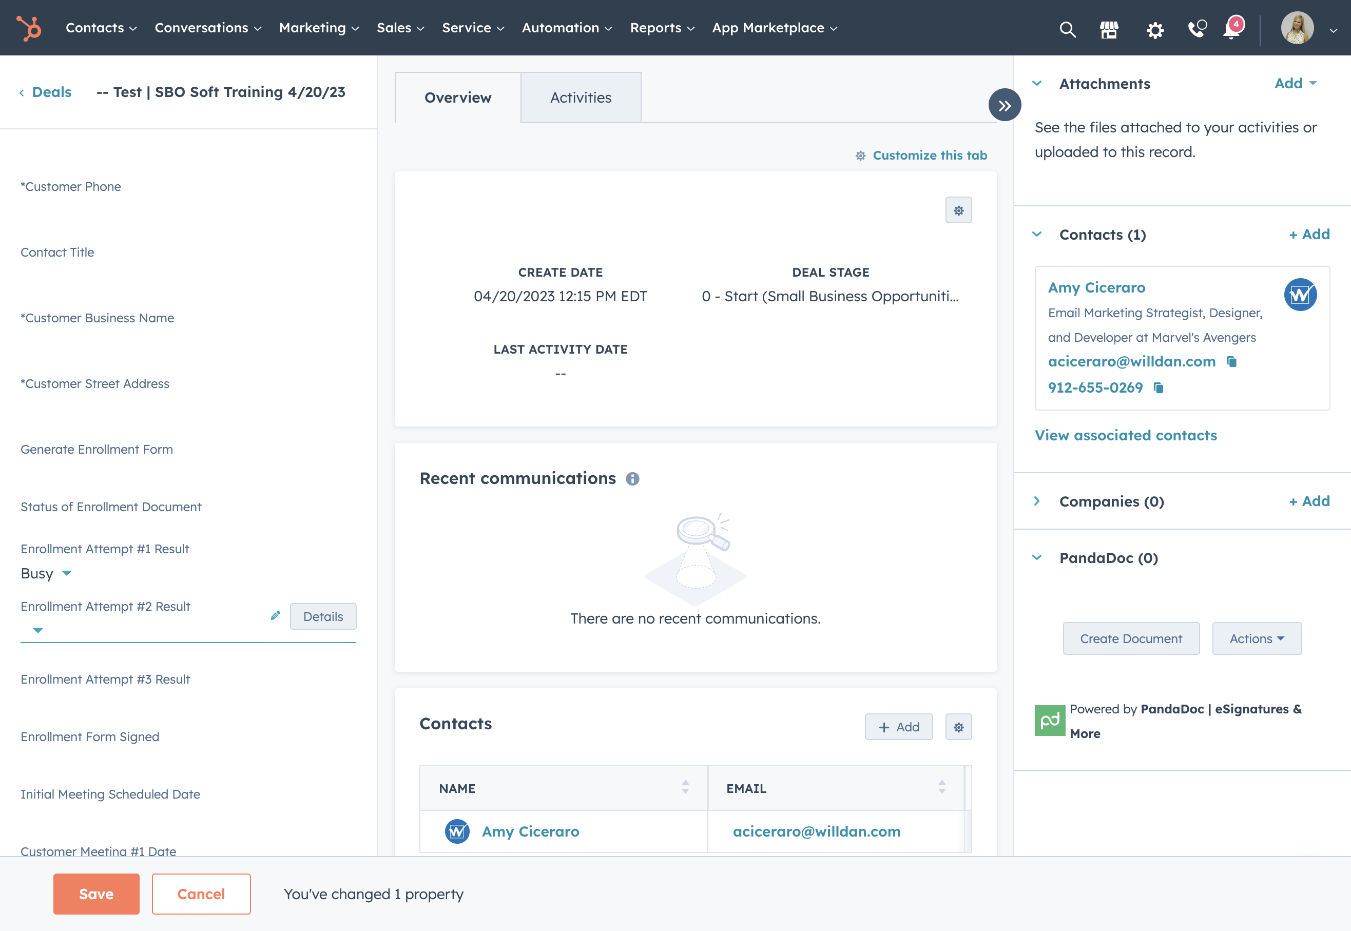Click the calling phone icon

click(1197, 29)
